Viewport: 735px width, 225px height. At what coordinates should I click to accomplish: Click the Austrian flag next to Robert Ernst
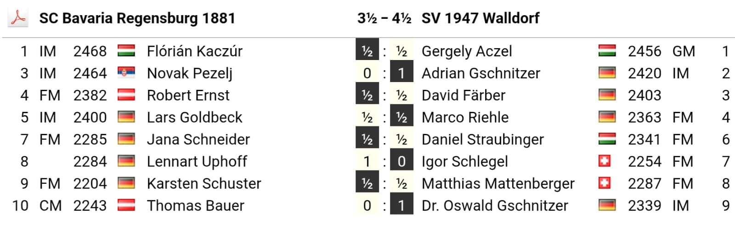coord(126,95)
